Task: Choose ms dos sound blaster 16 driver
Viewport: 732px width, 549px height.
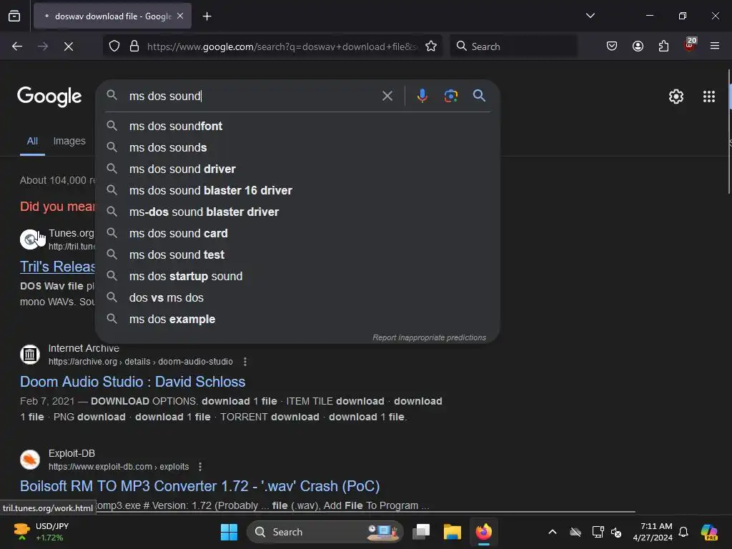Action: [x=298, y=190]
